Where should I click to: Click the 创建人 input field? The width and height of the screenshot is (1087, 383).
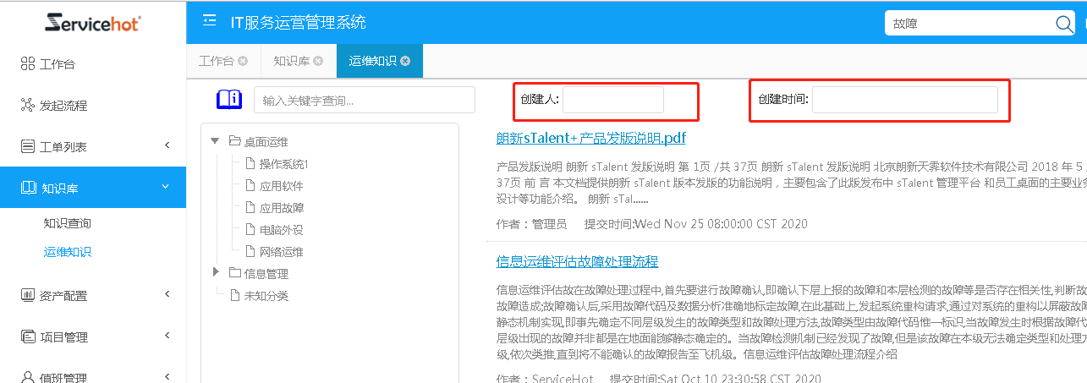pyautogui.click(x=612, y=100)
